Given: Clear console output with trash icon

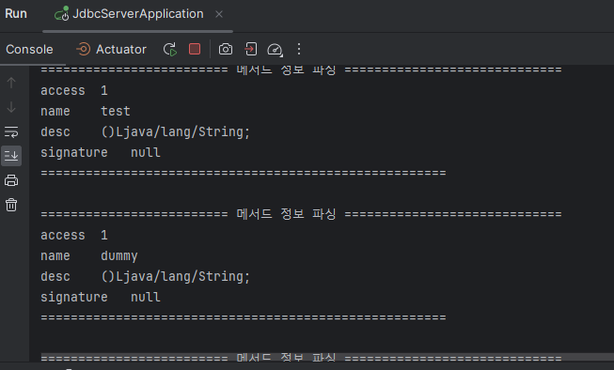Looking at the screenshot, I should tap(11, 205).
